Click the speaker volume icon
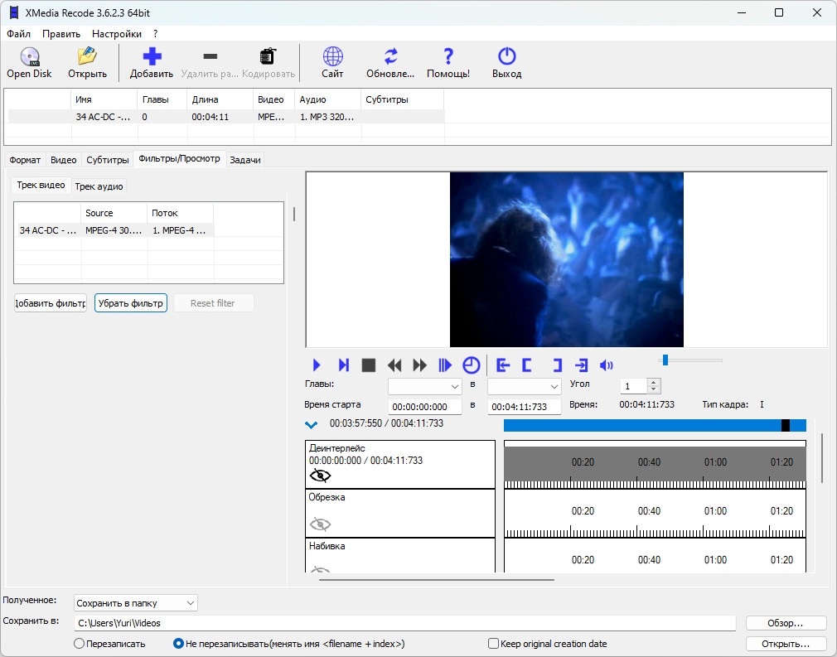Viewport: 837px width, 657px height. (607, 365)
